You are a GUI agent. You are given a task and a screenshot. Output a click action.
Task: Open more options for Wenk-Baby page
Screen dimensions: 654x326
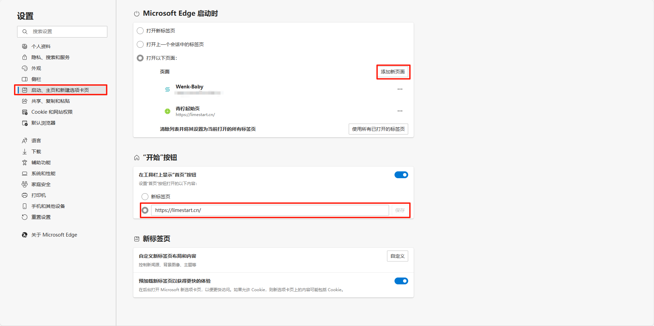(x=400, y=89)
